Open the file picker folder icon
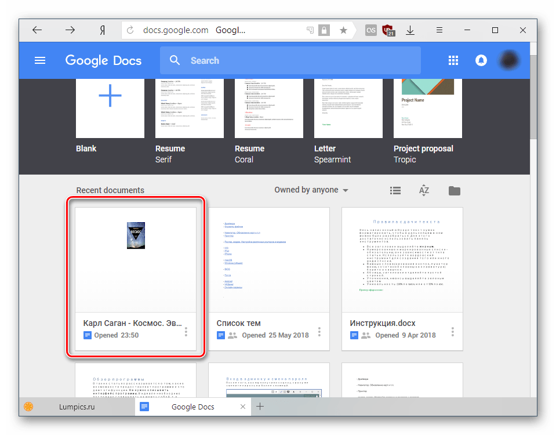 point(455,190)
